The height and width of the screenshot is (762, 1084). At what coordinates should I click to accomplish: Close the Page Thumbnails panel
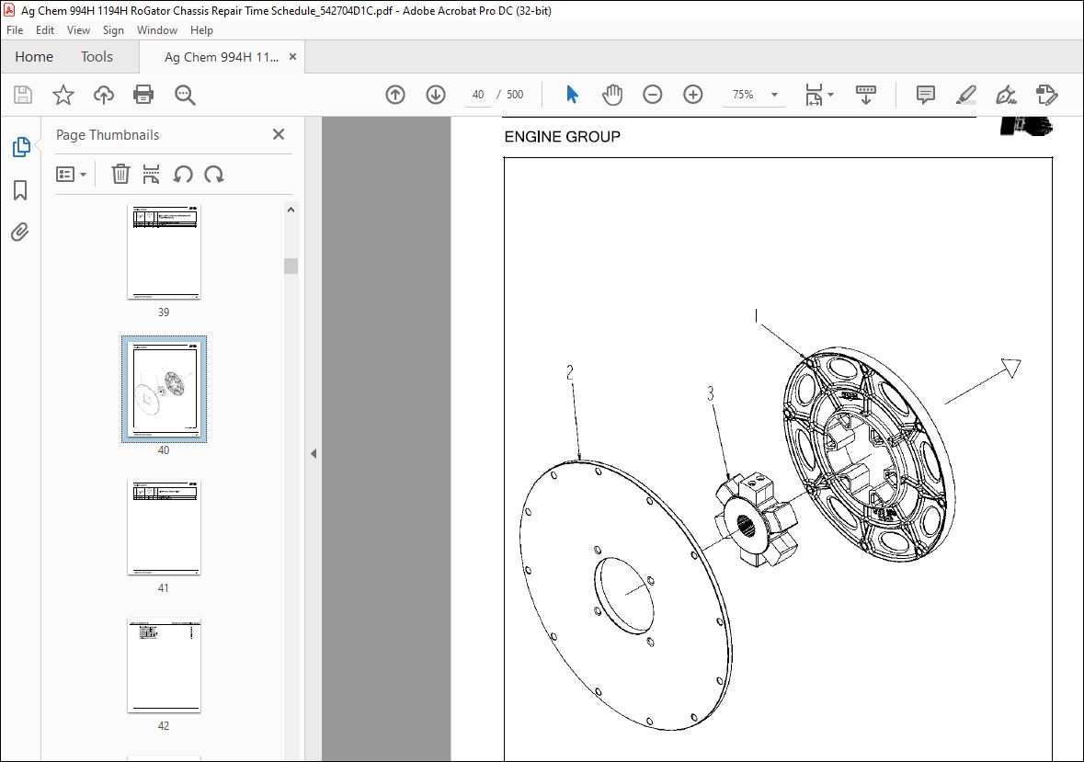[279, 135]
